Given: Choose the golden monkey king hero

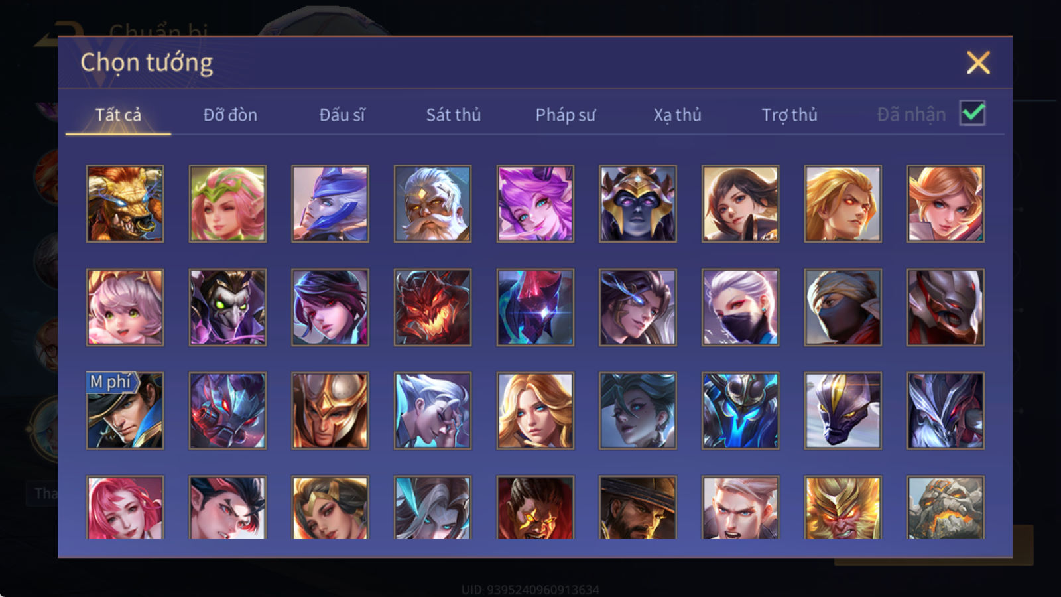Looking at the screenshot, I should [843, 507].
